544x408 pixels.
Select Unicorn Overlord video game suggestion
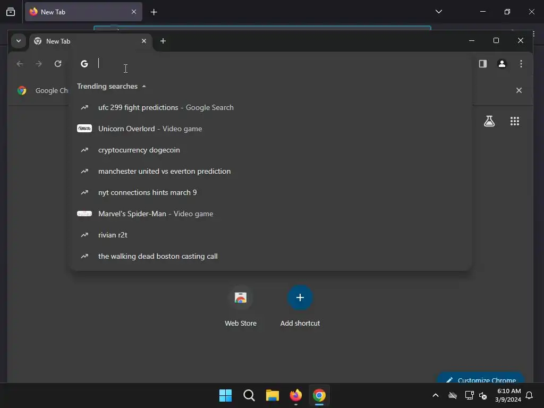[x=270, y=129]
